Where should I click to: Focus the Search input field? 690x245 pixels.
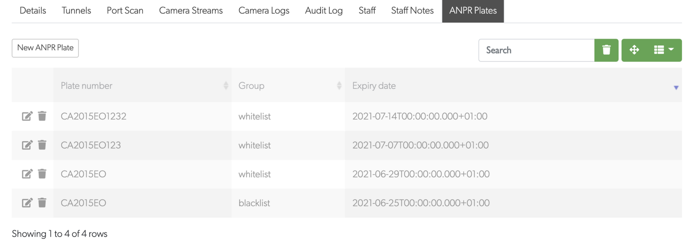536,50
